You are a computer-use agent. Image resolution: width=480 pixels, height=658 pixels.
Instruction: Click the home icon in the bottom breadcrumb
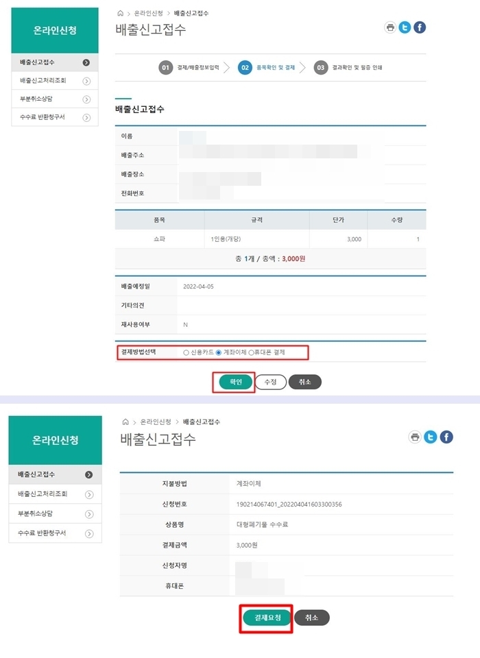tap(126, 422)
